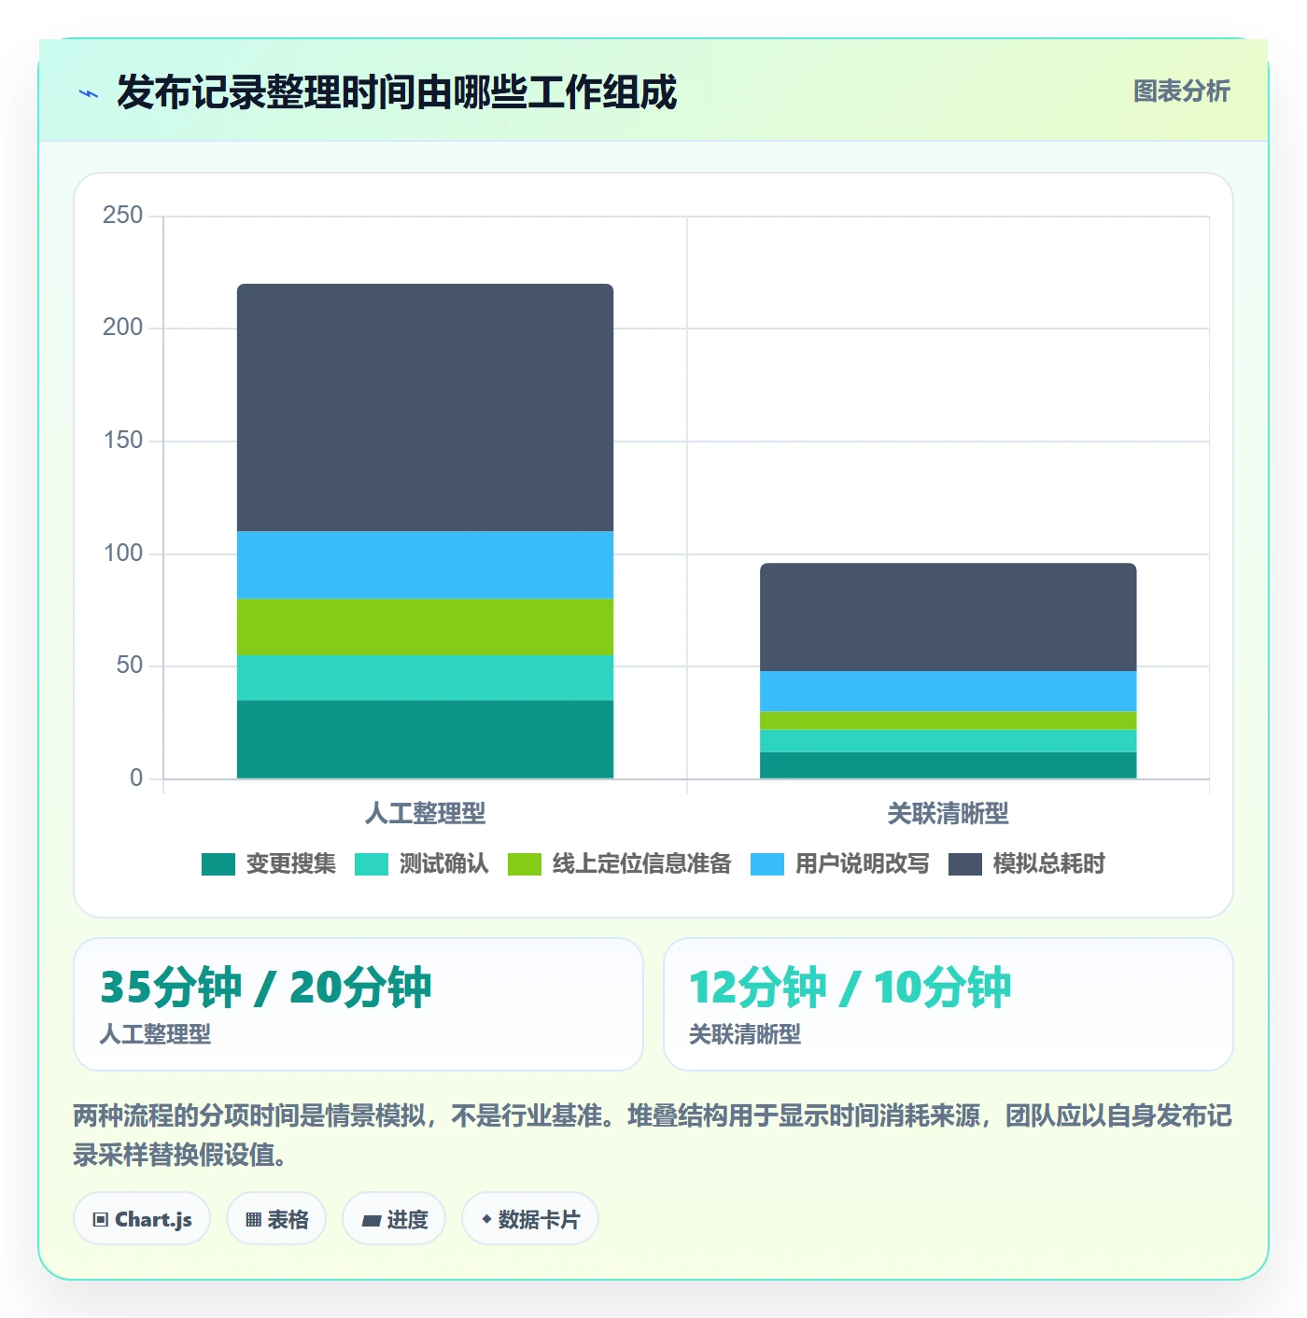Click the 表格 tag chip
This screenshot has height=1318, width=1307.
[276, 1219]
